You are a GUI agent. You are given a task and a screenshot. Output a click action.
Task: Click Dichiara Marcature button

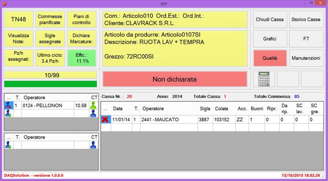click(81, 39)
